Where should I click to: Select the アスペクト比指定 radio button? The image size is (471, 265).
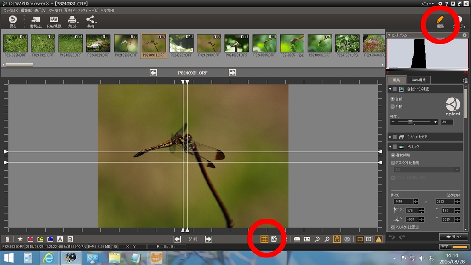coord(392,163)
